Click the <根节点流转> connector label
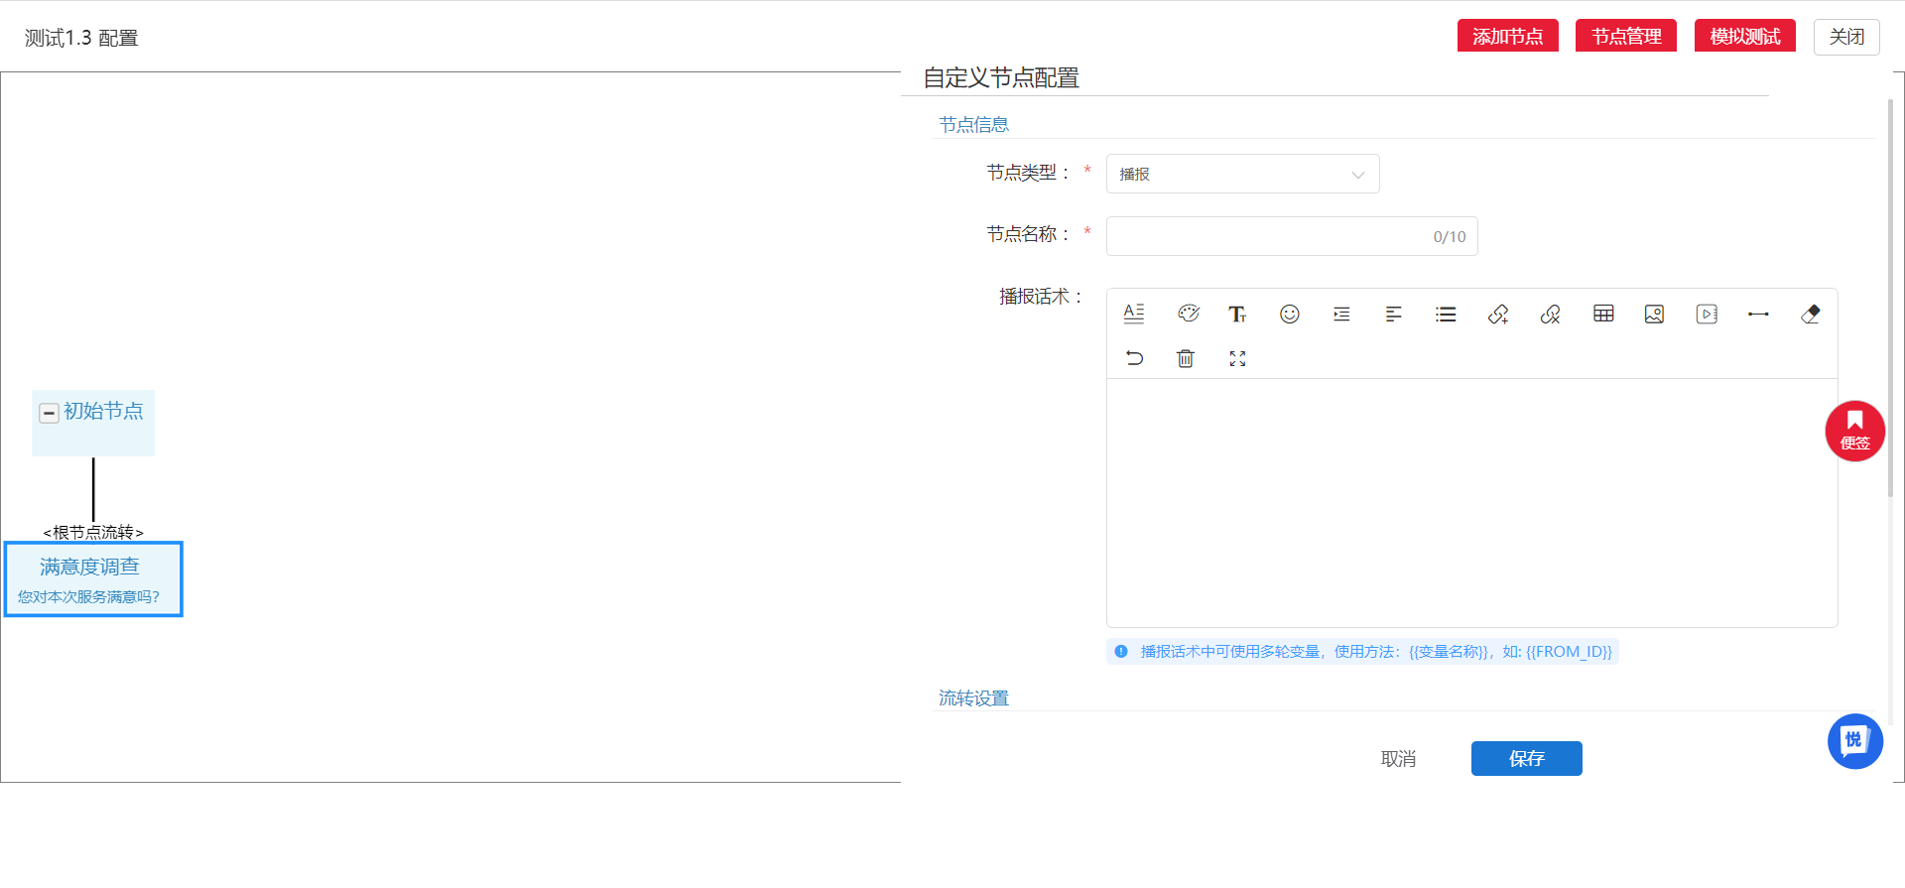Image resolution: width=1905 pixels, height=888 pixels. (x=93, y=532)
